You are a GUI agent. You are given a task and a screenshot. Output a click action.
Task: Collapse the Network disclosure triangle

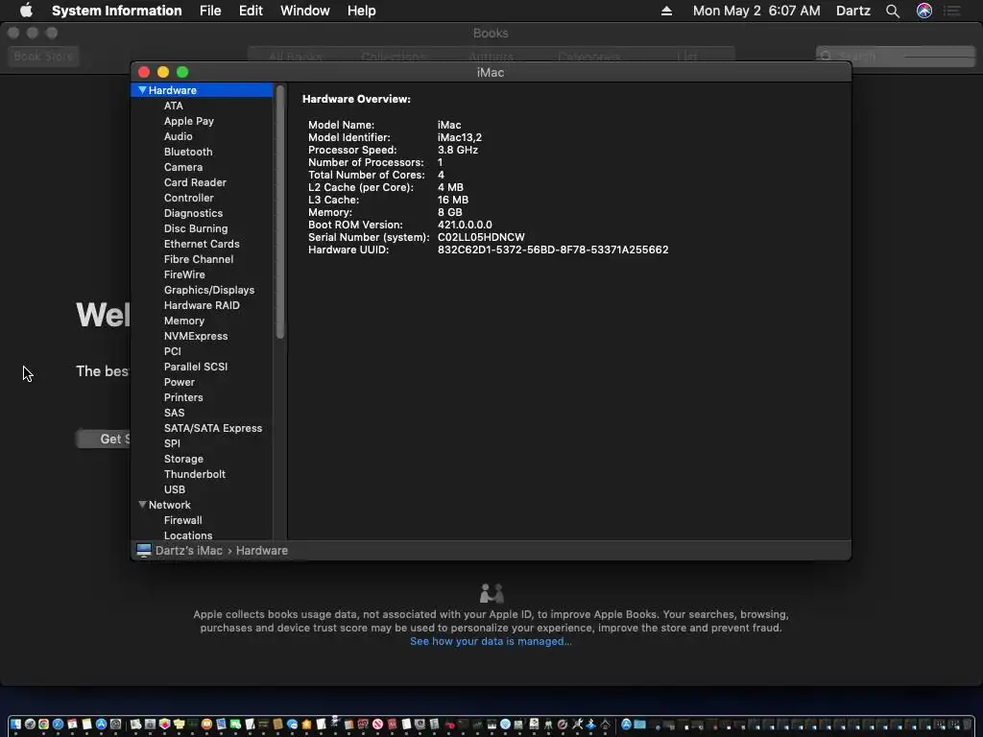(142, 505)
